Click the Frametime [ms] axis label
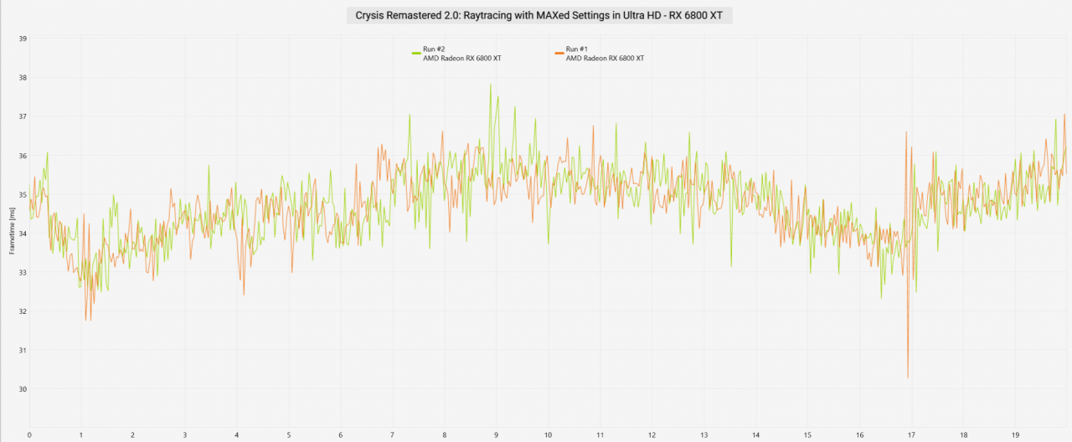 [x=12, y=233]
